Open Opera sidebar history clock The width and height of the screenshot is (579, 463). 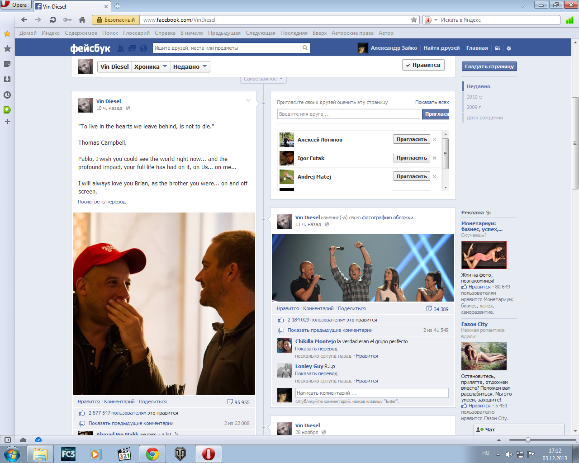7,95
